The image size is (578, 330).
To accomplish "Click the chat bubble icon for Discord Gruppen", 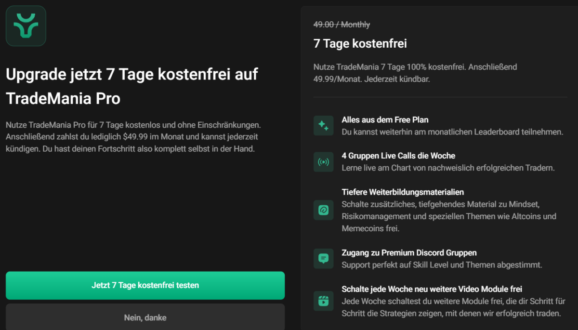I will [x=323, y=259].
